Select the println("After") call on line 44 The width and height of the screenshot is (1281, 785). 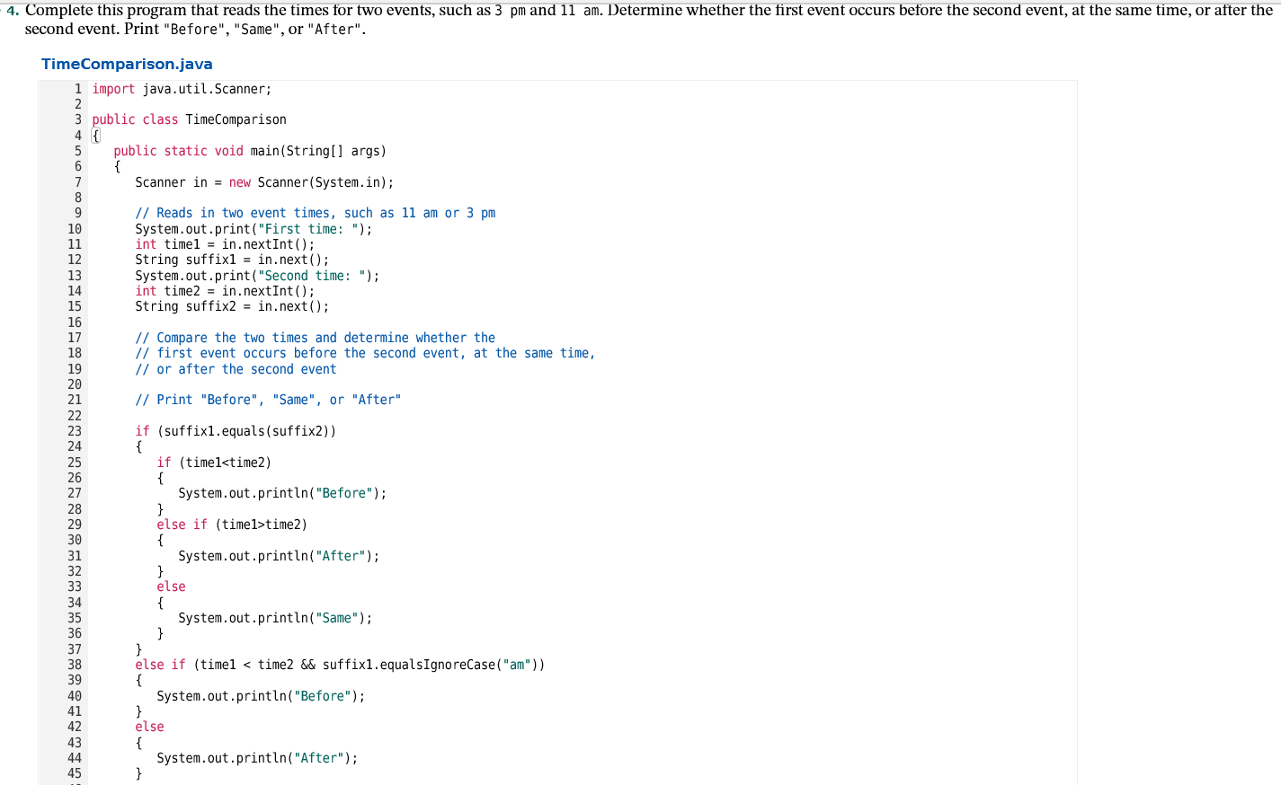point(257,757)
